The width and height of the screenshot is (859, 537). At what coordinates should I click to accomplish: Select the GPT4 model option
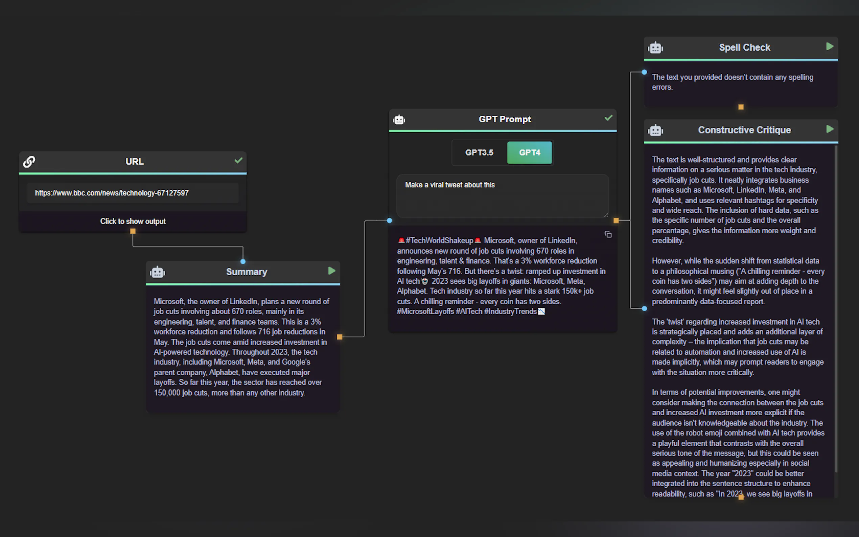click(530, 153)
